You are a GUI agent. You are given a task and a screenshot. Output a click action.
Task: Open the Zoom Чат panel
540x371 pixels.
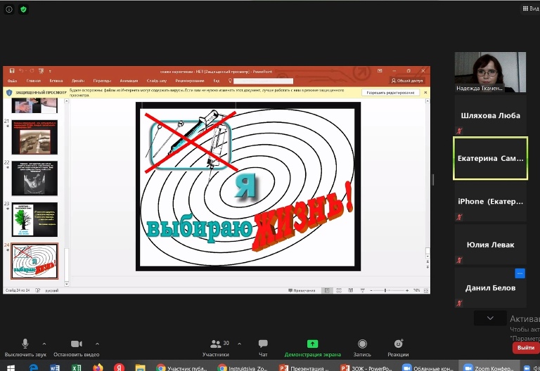pyautogui.click(x=263, y=344)
